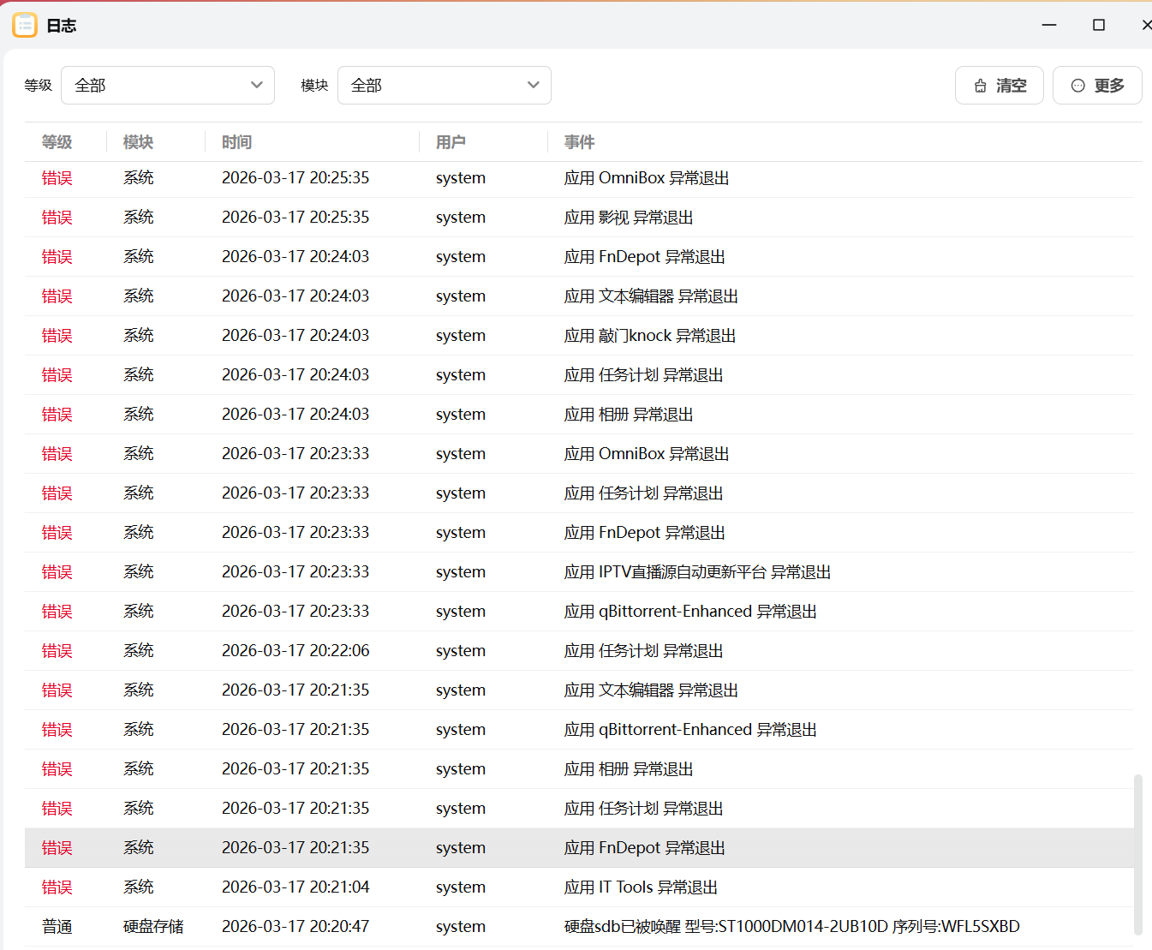Click the 事件 column header
This screenshot has height=950, width=1152.
579,142
